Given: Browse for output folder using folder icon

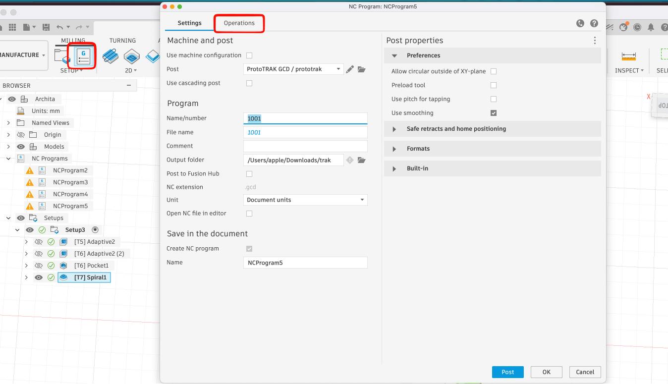Looking at the screenshot, I should click(361, 160).
